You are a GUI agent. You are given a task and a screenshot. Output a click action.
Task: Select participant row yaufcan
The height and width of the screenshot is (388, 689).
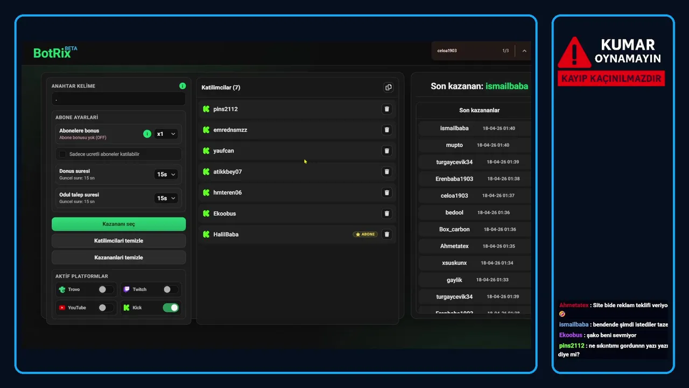[x=297, y=151]
